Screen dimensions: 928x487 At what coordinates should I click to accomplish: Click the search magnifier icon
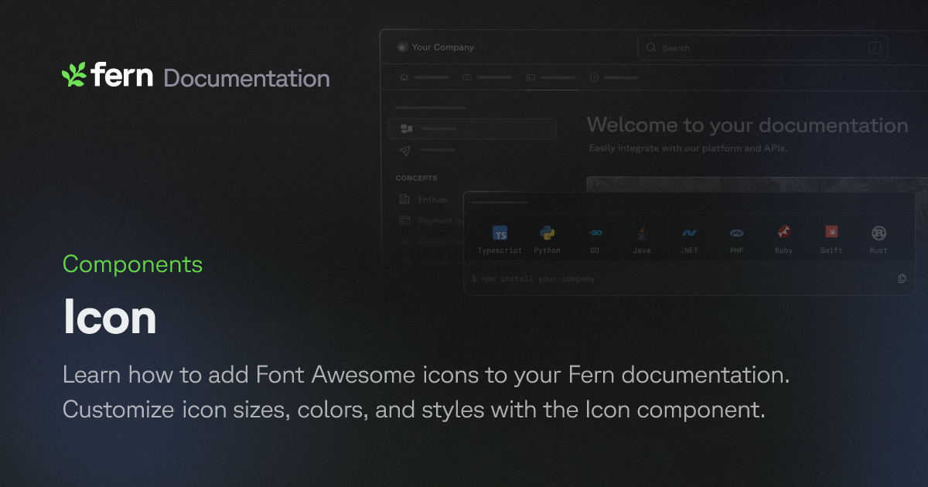click(651, 48)
